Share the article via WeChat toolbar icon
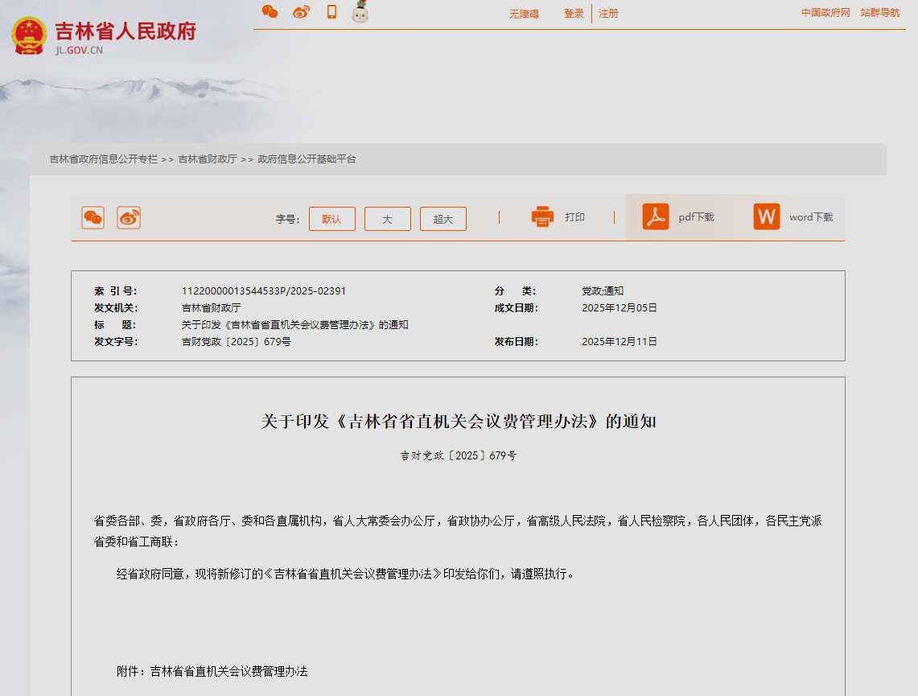The width and height of the screenshot is (918, 696). pyautogui.click(x=93, y=217)
